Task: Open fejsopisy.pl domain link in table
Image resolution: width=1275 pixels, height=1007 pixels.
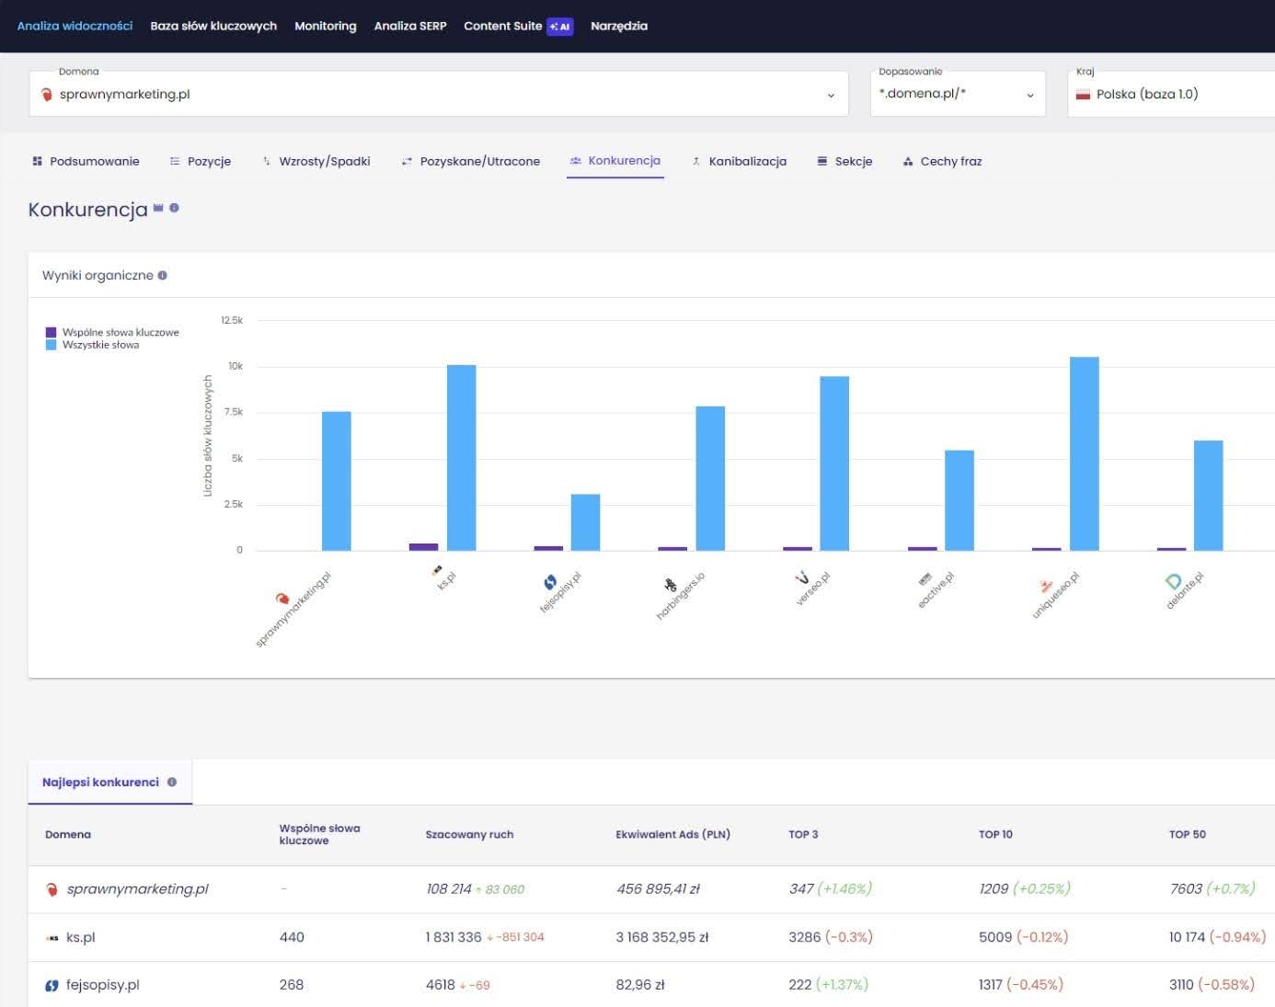Action: [x=103, y=985]
